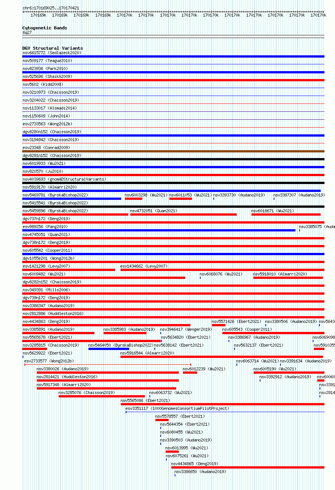Open nsv6005190 (Wu2021) variant label
This screenshot has width=335, height=490.
275,369
